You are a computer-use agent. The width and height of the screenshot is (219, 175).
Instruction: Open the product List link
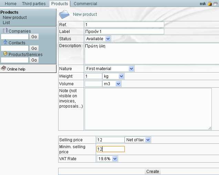[x=6, y=23]
